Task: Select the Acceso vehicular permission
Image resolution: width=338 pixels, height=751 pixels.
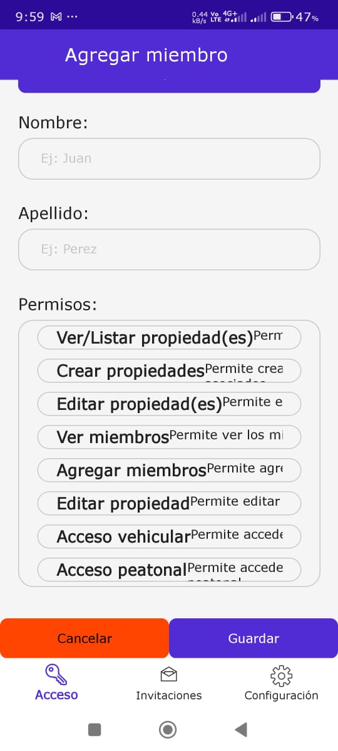Action: [x=169, y=536]
